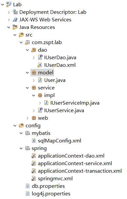Click the model package icon
The height and width of the screenshot is (199, 127).
pyautogui.click(x=34, y=73)
